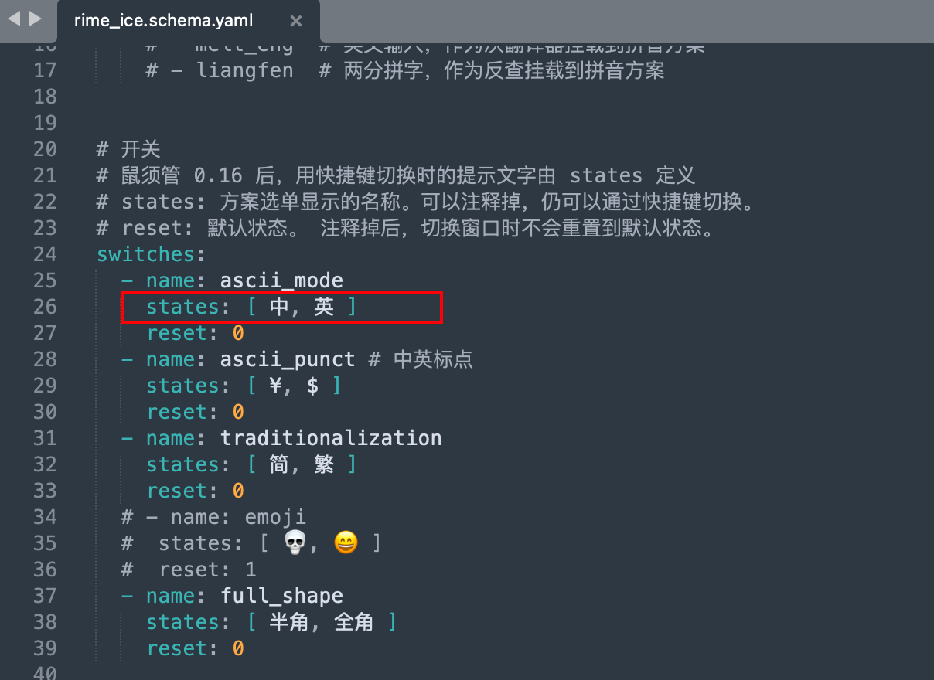
Task: Click the 简, 繁 states on line 32
Action: click(x=302, y=464)
